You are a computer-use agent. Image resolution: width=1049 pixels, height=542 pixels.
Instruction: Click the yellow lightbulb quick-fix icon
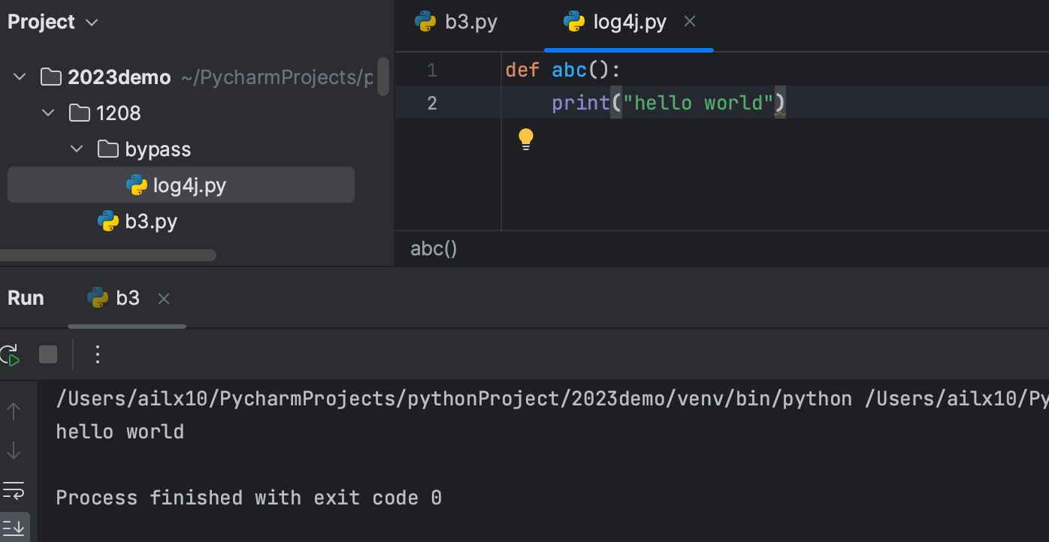click(x=526, y=139)
